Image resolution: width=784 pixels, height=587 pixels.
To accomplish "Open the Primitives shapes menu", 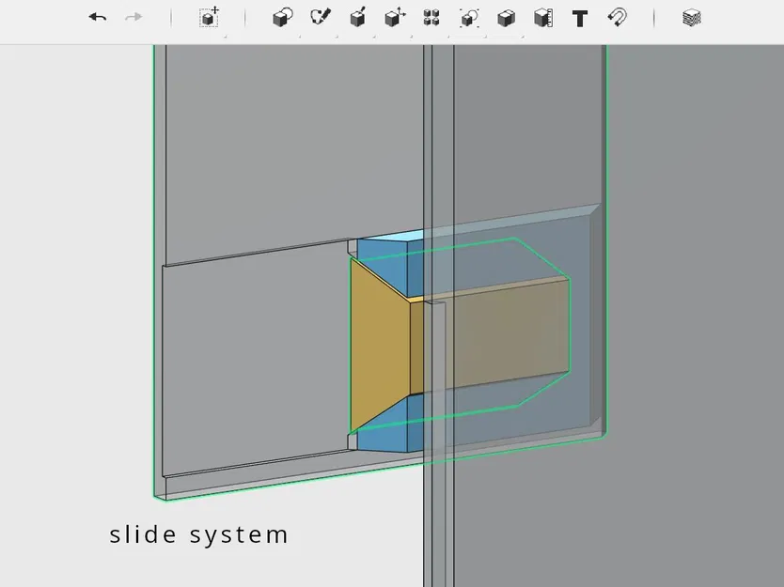I will (x=283, y=18).
